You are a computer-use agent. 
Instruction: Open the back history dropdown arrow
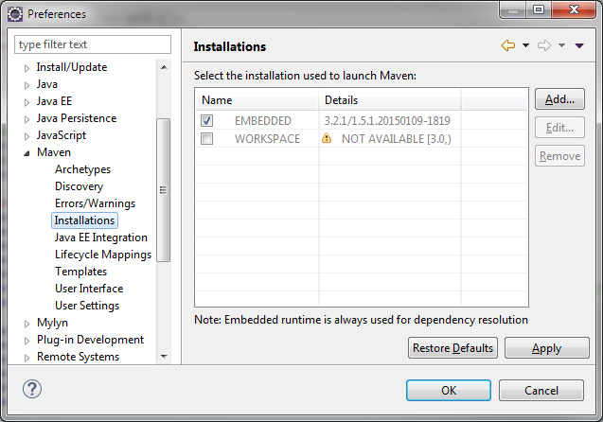(525, 45)
